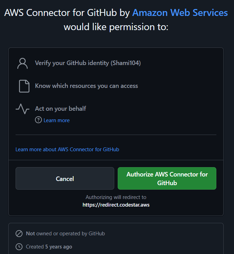
Task: Click the redirect.codestar.aws URL text
Action: click(116, 205)
